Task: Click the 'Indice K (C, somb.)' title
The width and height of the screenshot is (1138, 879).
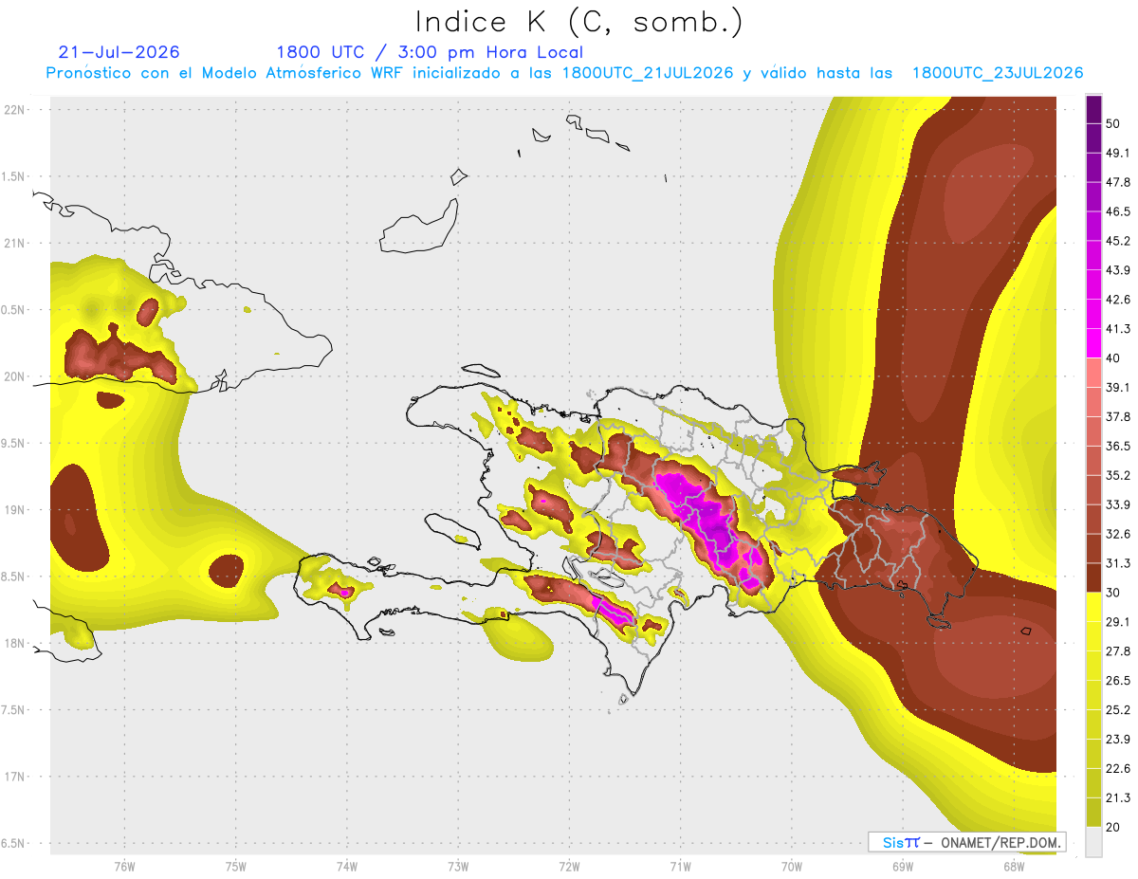Action: click(579, 21)
